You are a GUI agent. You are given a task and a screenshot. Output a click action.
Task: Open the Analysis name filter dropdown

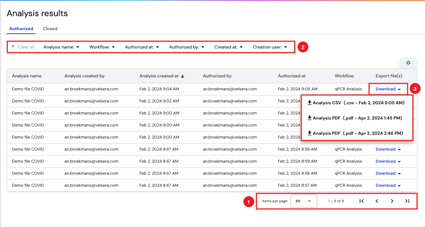(61, 47)
